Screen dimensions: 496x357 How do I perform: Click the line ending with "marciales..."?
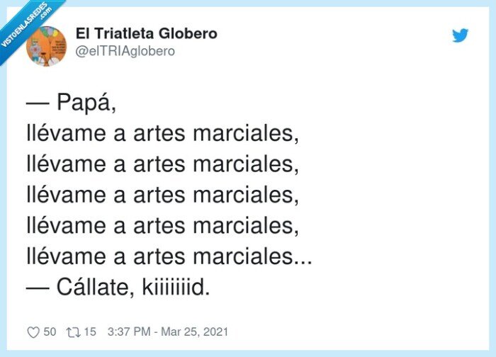click(x=169, y=256)
